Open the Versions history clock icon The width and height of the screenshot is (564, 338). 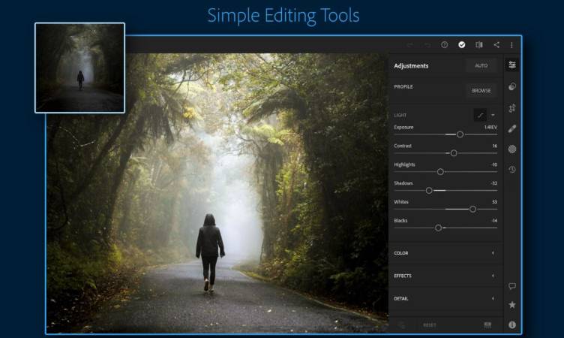pyautogui.click(x=512, y=170)
